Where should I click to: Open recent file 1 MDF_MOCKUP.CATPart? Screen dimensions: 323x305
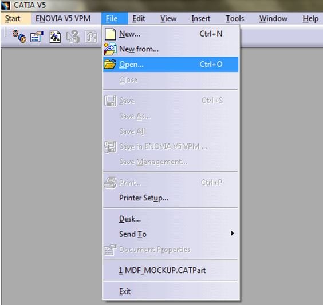pyautogui.click(x=171, y=270)
